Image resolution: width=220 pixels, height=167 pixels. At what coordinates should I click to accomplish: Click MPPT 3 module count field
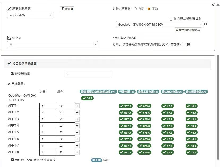[66, 119]
